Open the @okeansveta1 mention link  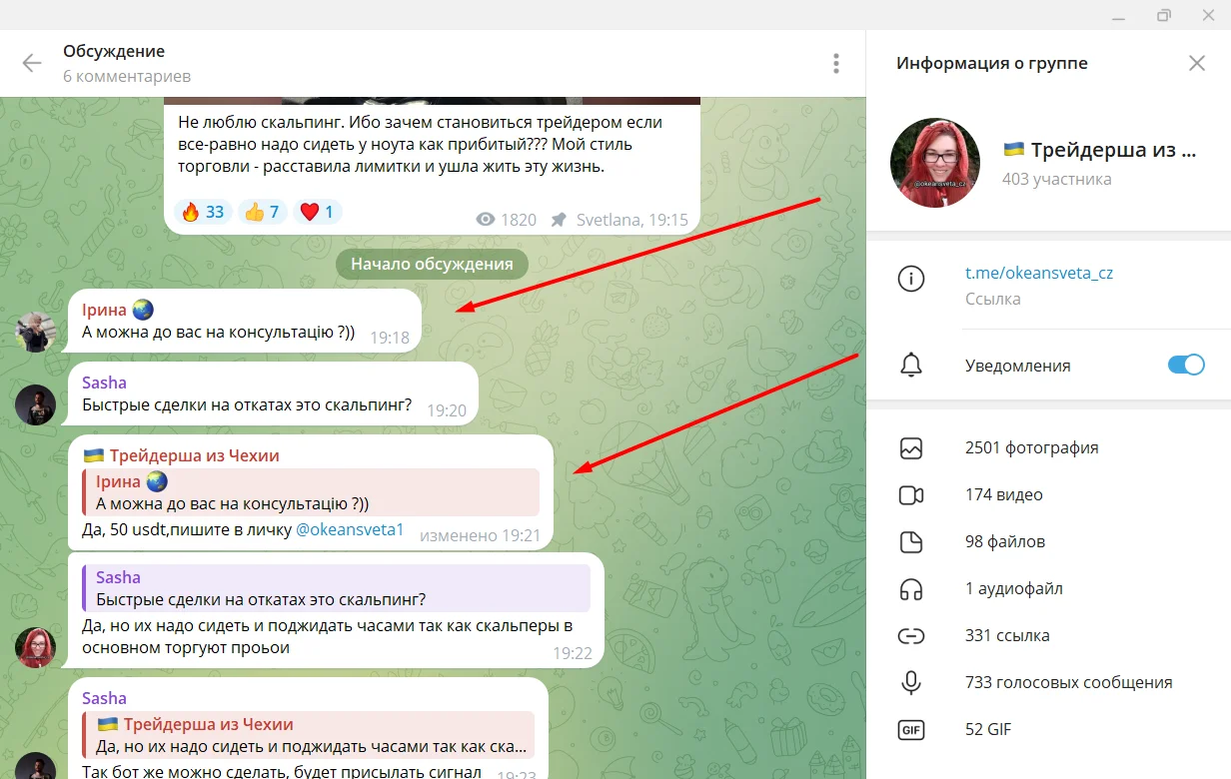350,530
